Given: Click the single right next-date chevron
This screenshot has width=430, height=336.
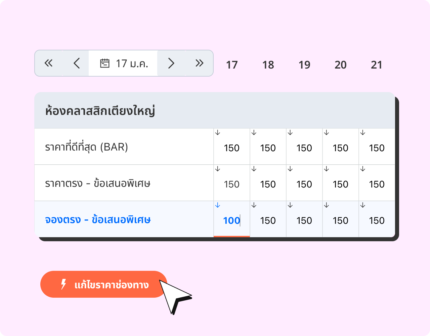Looking at the screenshot, I should 171,63.
